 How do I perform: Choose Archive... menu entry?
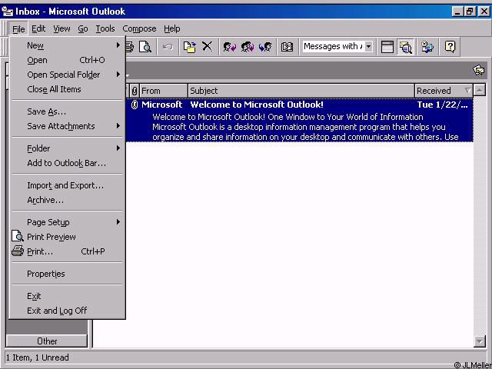coord(67,200)
